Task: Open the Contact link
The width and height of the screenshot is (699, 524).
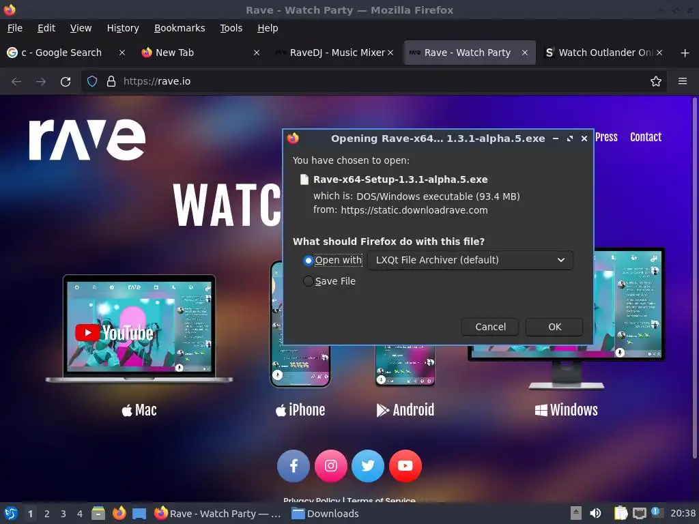Action: tap(646, 137)
